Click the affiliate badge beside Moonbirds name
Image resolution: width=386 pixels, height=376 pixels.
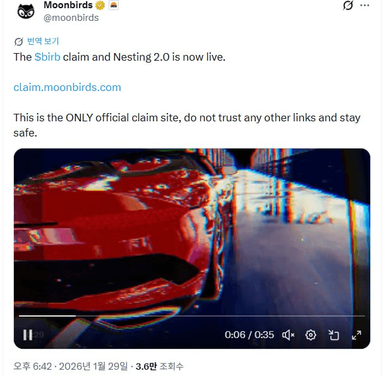[114, 5]
